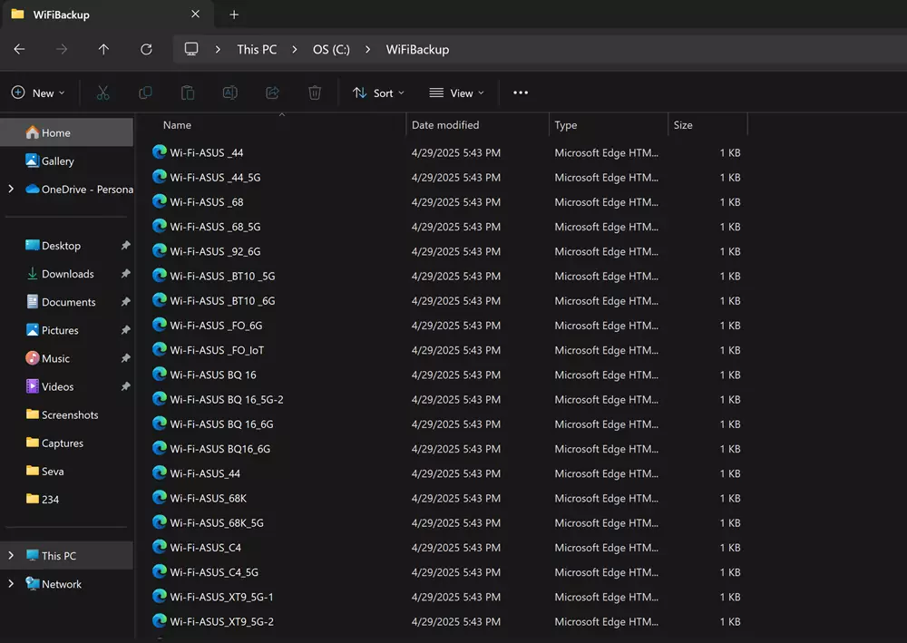Click the Cut scissors icon
The height and width of the screenshot is (643, 907).
pyautogui.click(x=103, y=93)
